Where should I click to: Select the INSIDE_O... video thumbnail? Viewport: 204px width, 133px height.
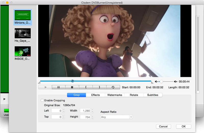(x=23, y=51)
